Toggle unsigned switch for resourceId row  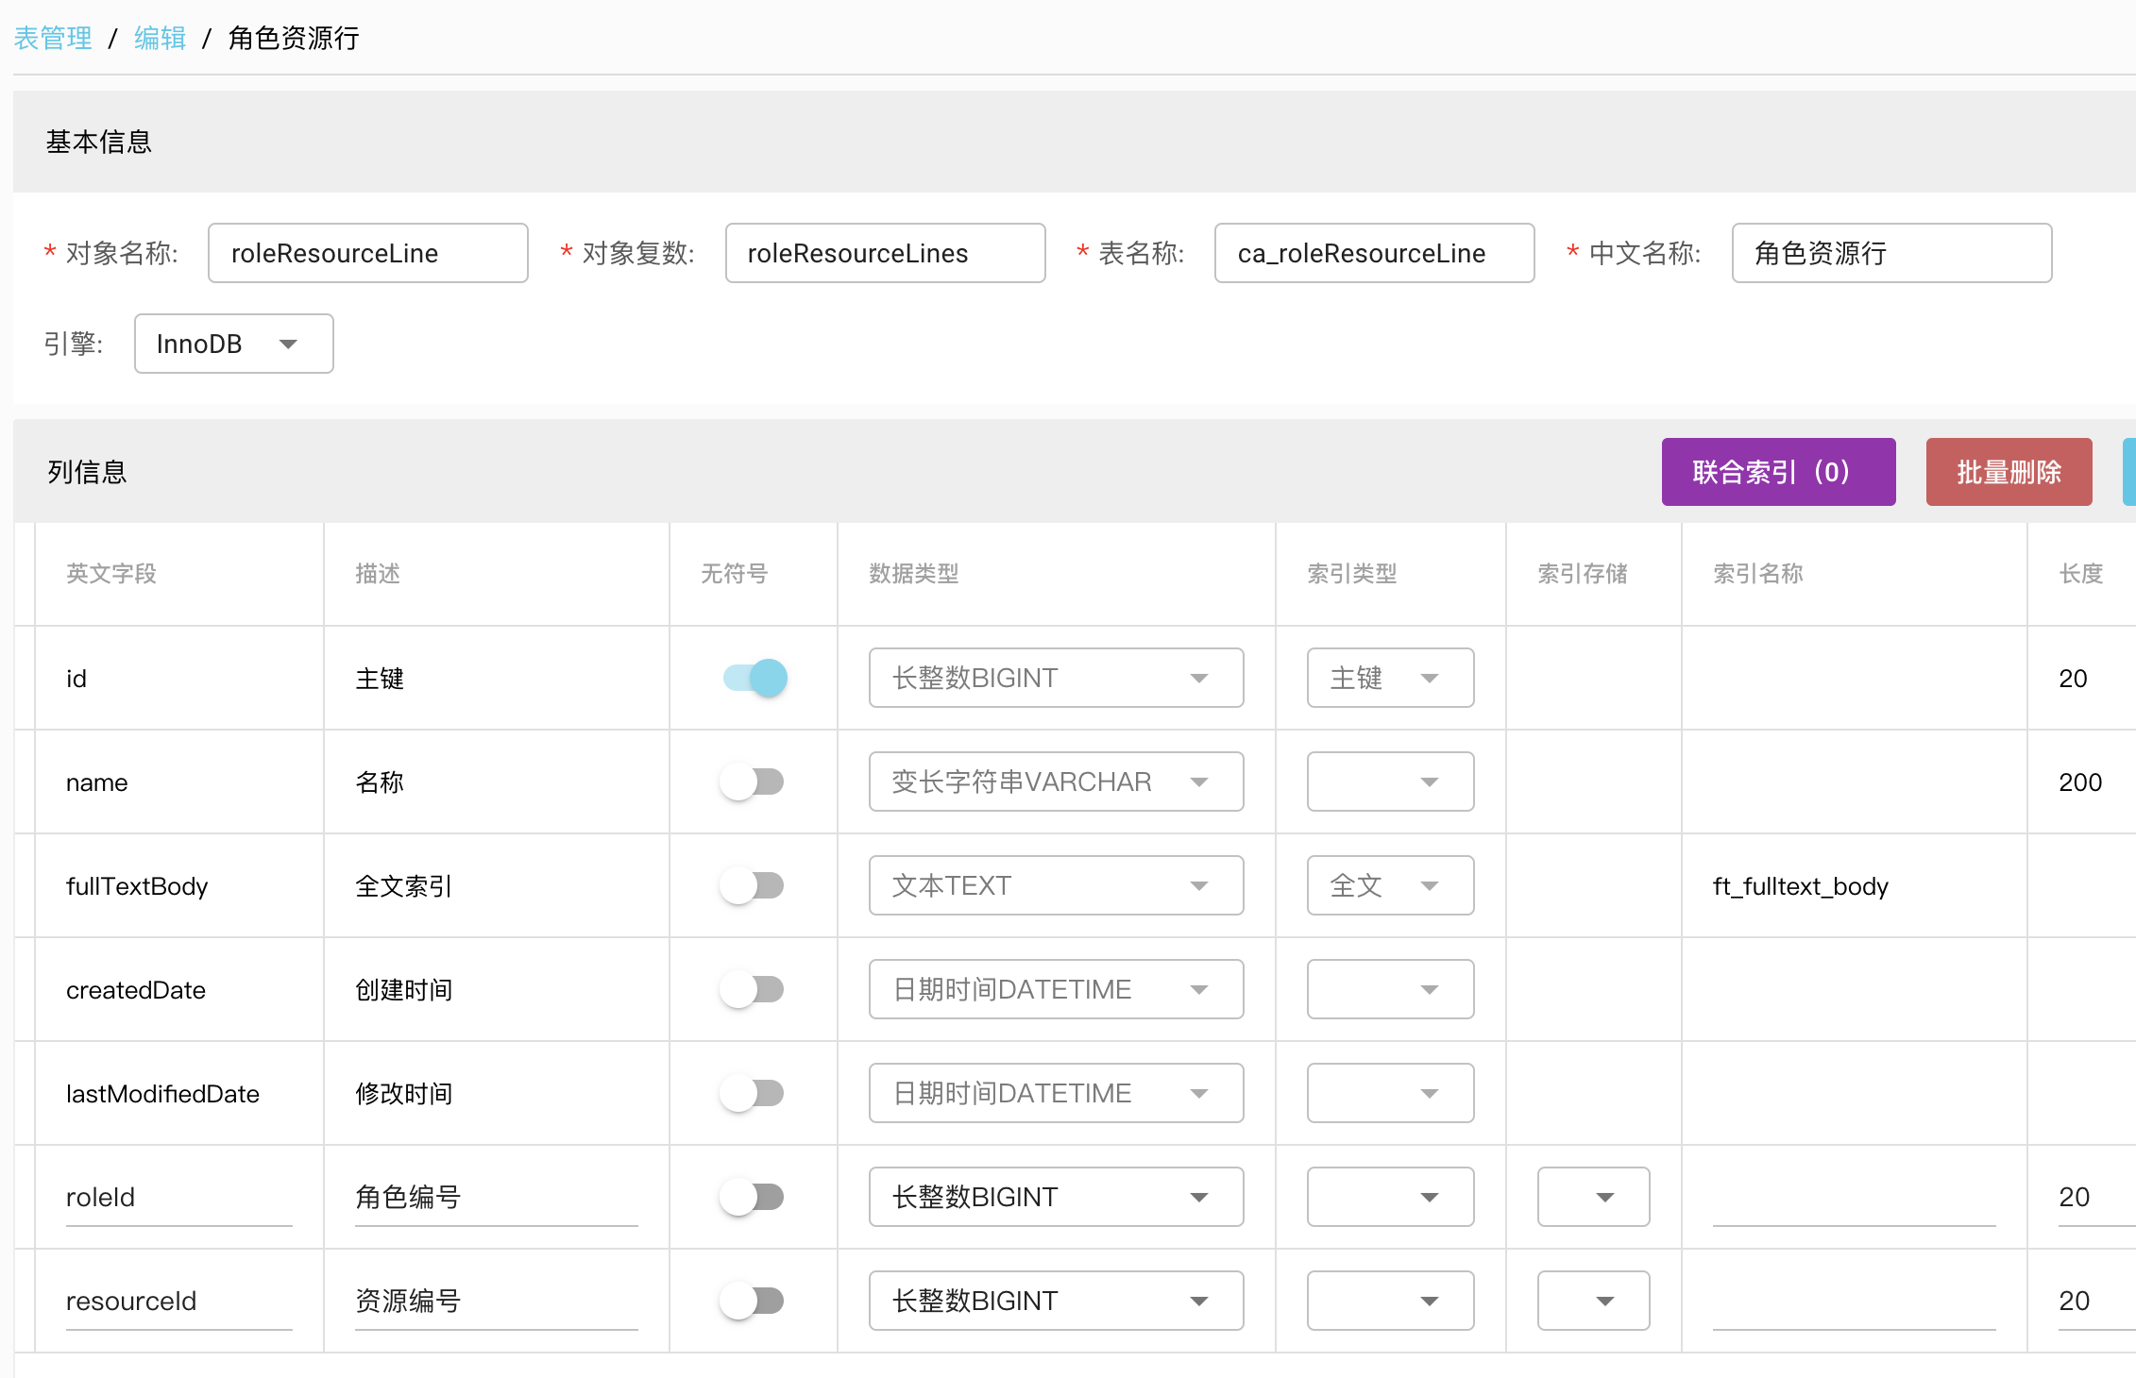[753, 1301]
